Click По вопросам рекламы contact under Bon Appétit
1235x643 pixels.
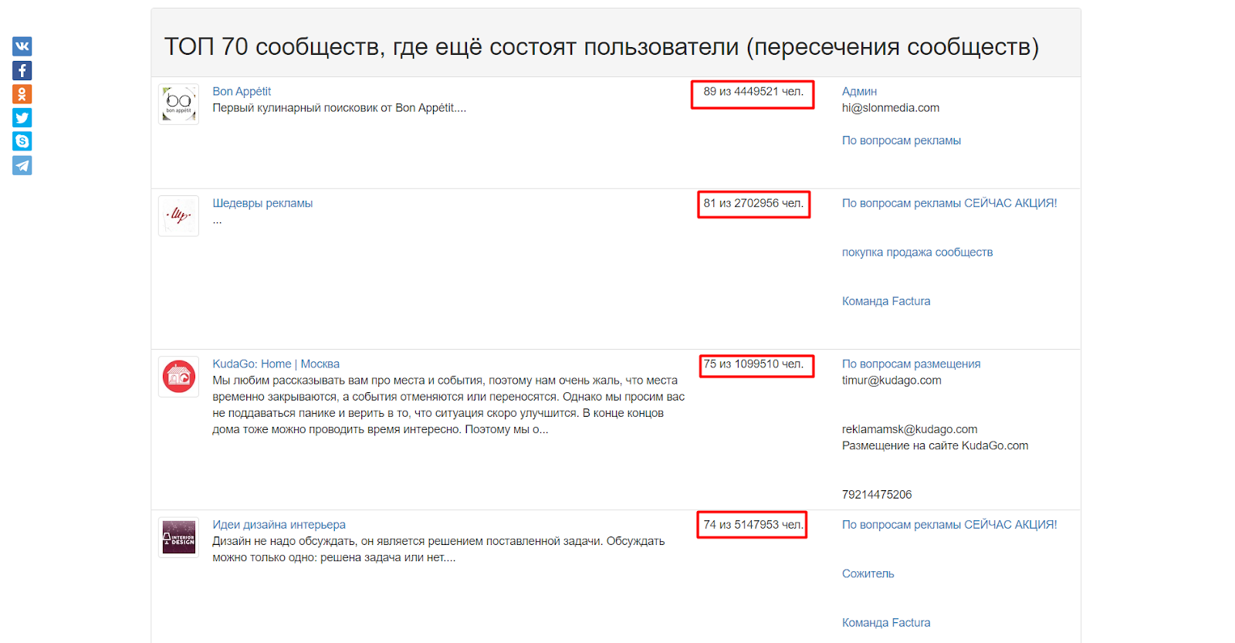tap(901, 140)
